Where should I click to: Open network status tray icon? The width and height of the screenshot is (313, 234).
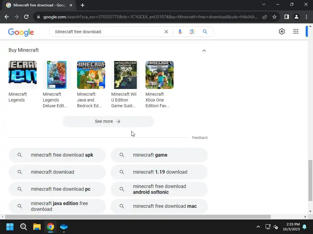(268, 227)
